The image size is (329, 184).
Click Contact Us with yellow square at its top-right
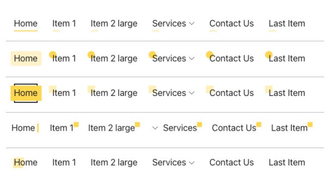pyautogui.click(x=234, y=128)
